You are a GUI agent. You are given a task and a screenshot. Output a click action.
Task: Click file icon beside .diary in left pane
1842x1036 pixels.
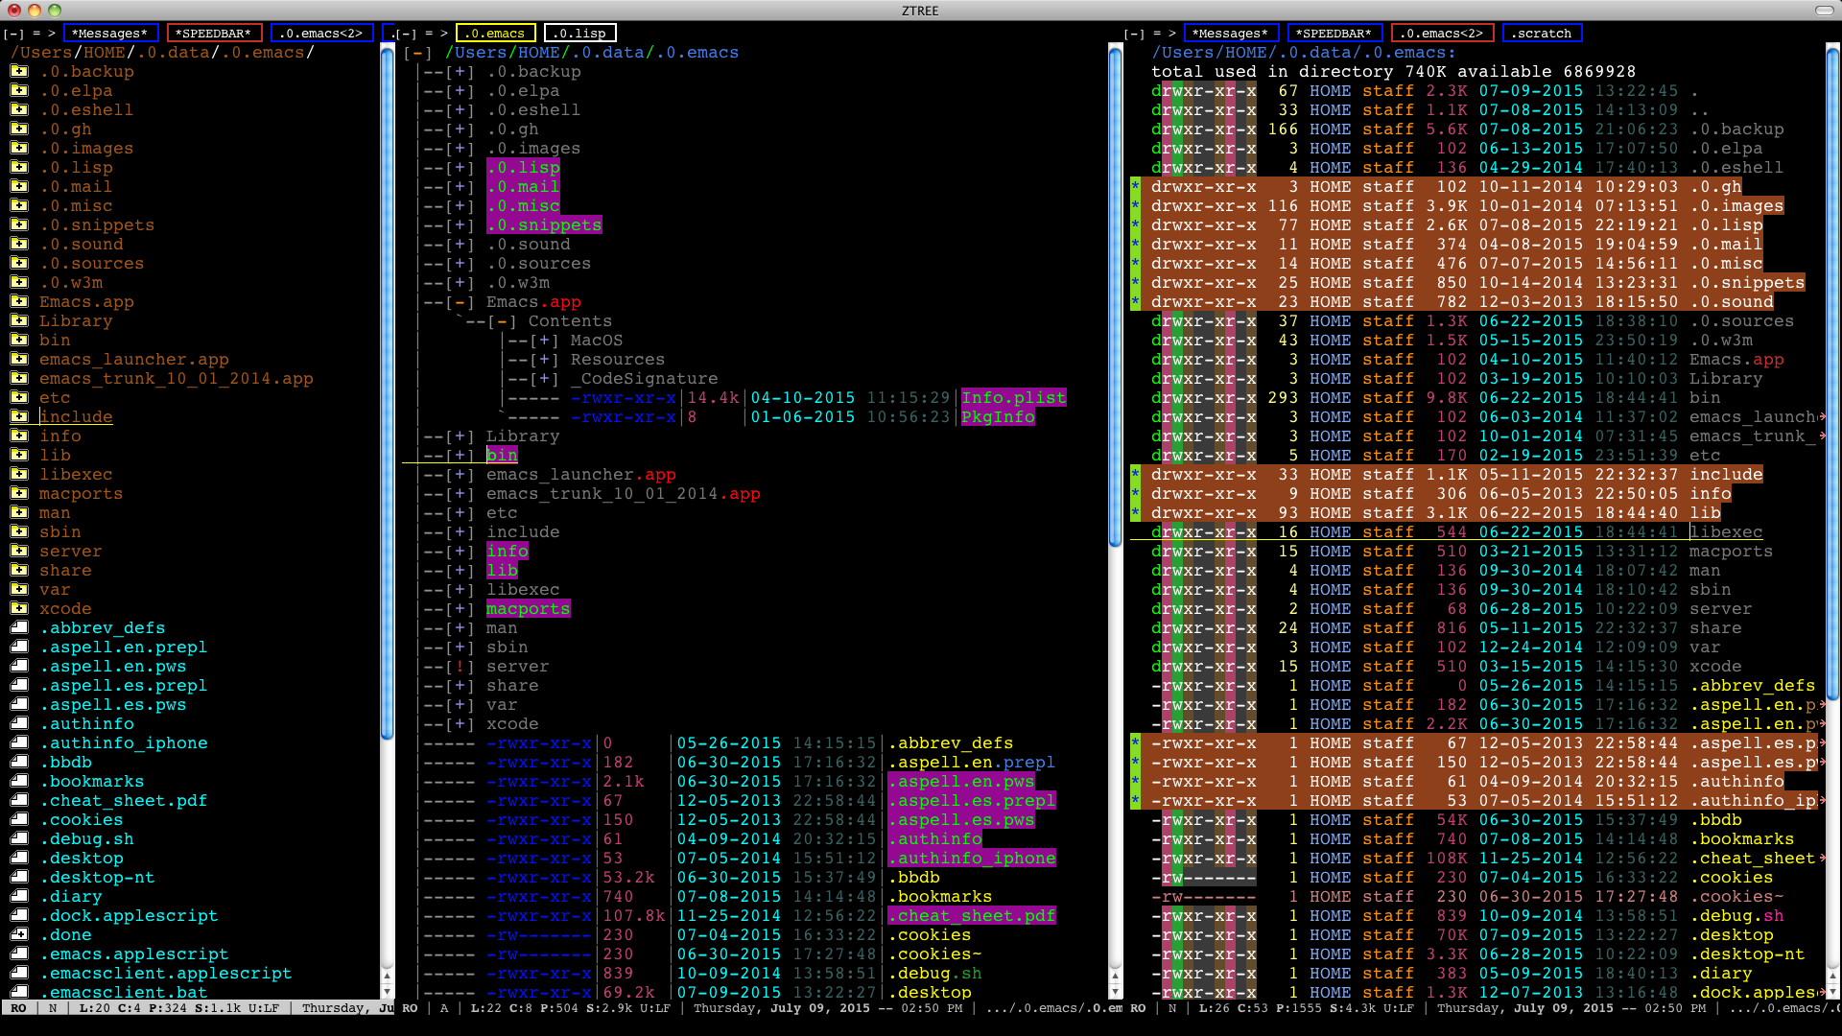(19, 896)
